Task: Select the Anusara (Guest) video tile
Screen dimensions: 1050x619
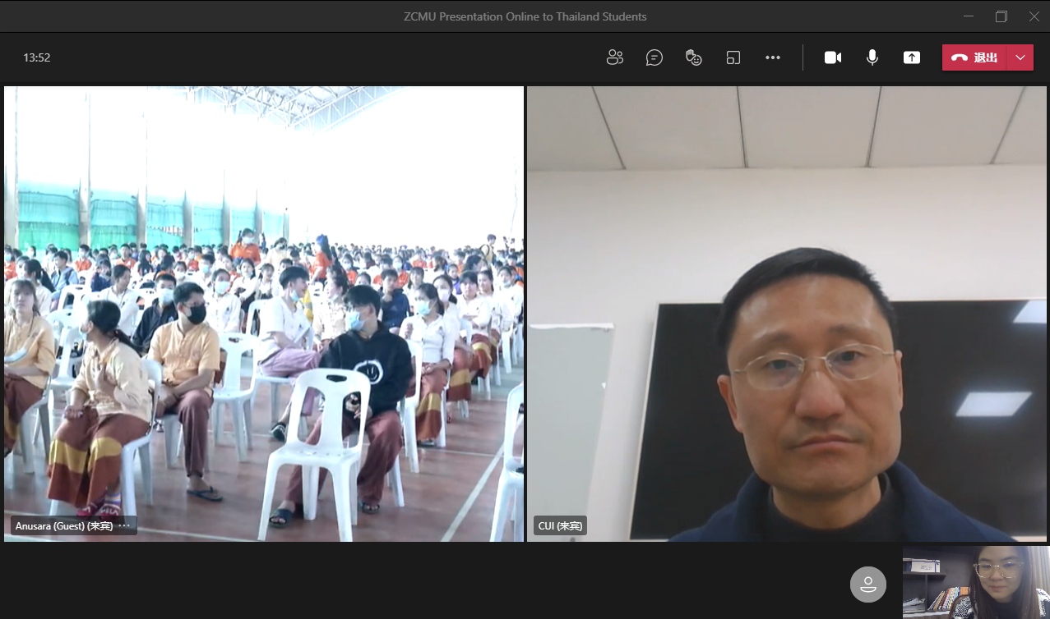Action: [x=264, y=314]
